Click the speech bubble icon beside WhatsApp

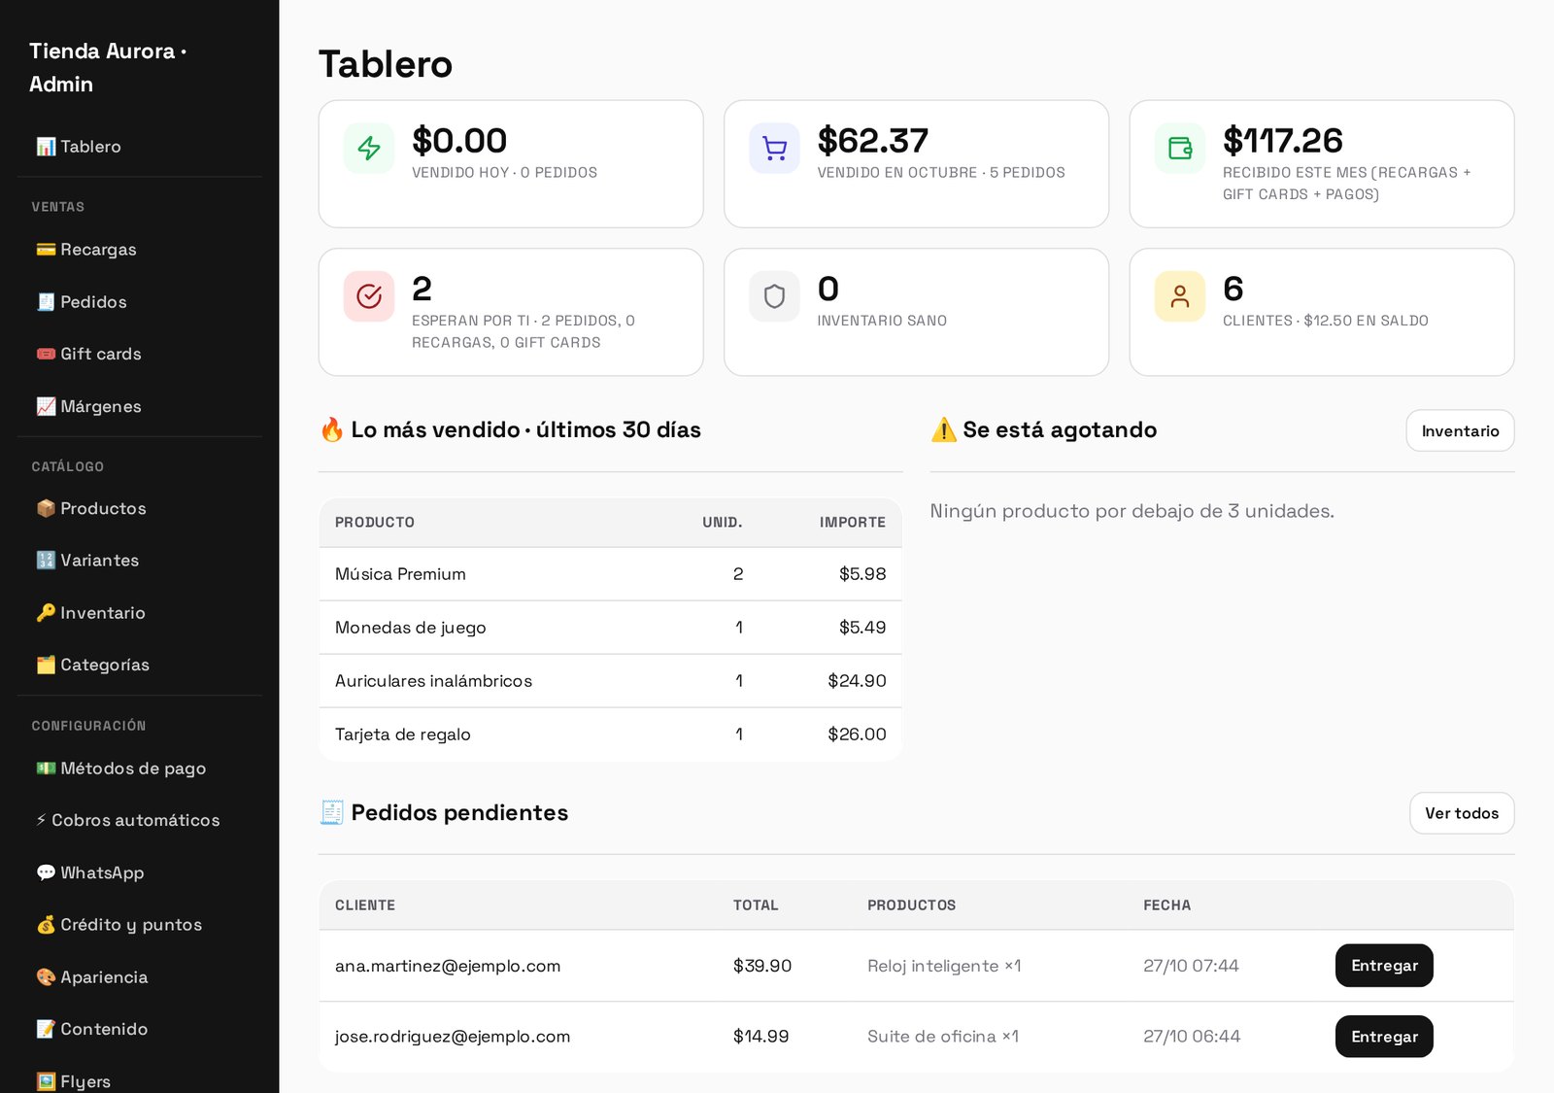coord(46,872)
